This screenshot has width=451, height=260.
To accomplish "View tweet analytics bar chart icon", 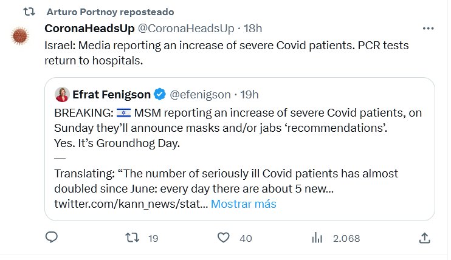I will click(x=317, y=238).
